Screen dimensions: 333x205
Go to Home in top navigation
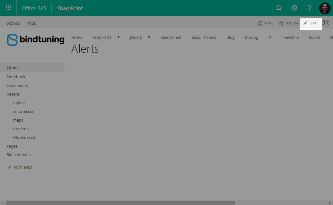pos(77,37)
